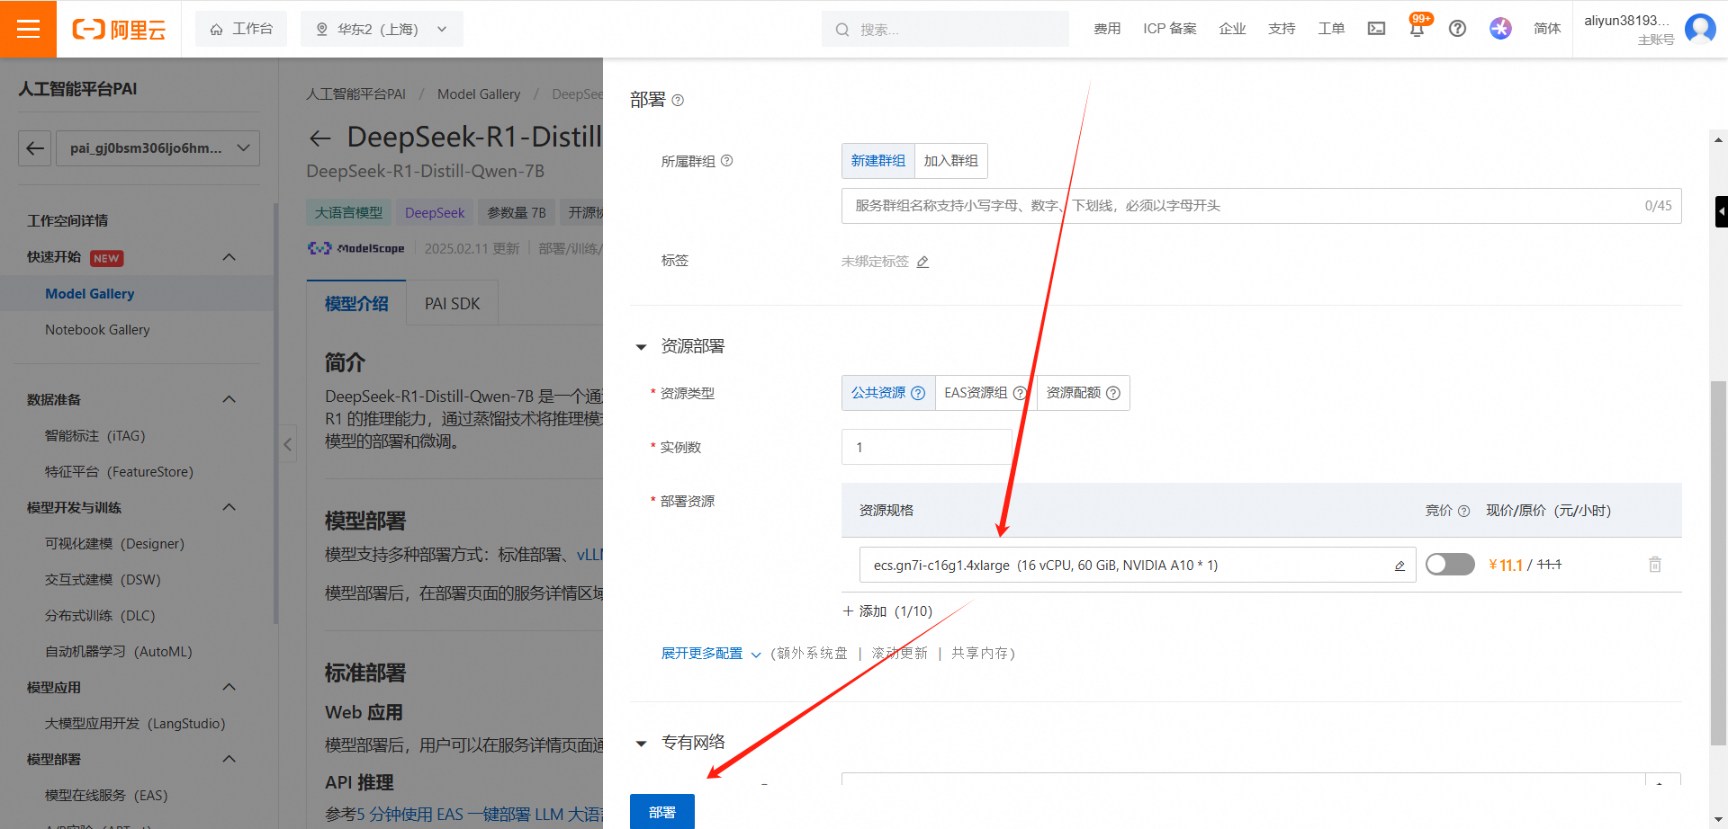Collapse the 模型开发与训练 sidebar group

[229, 507]
